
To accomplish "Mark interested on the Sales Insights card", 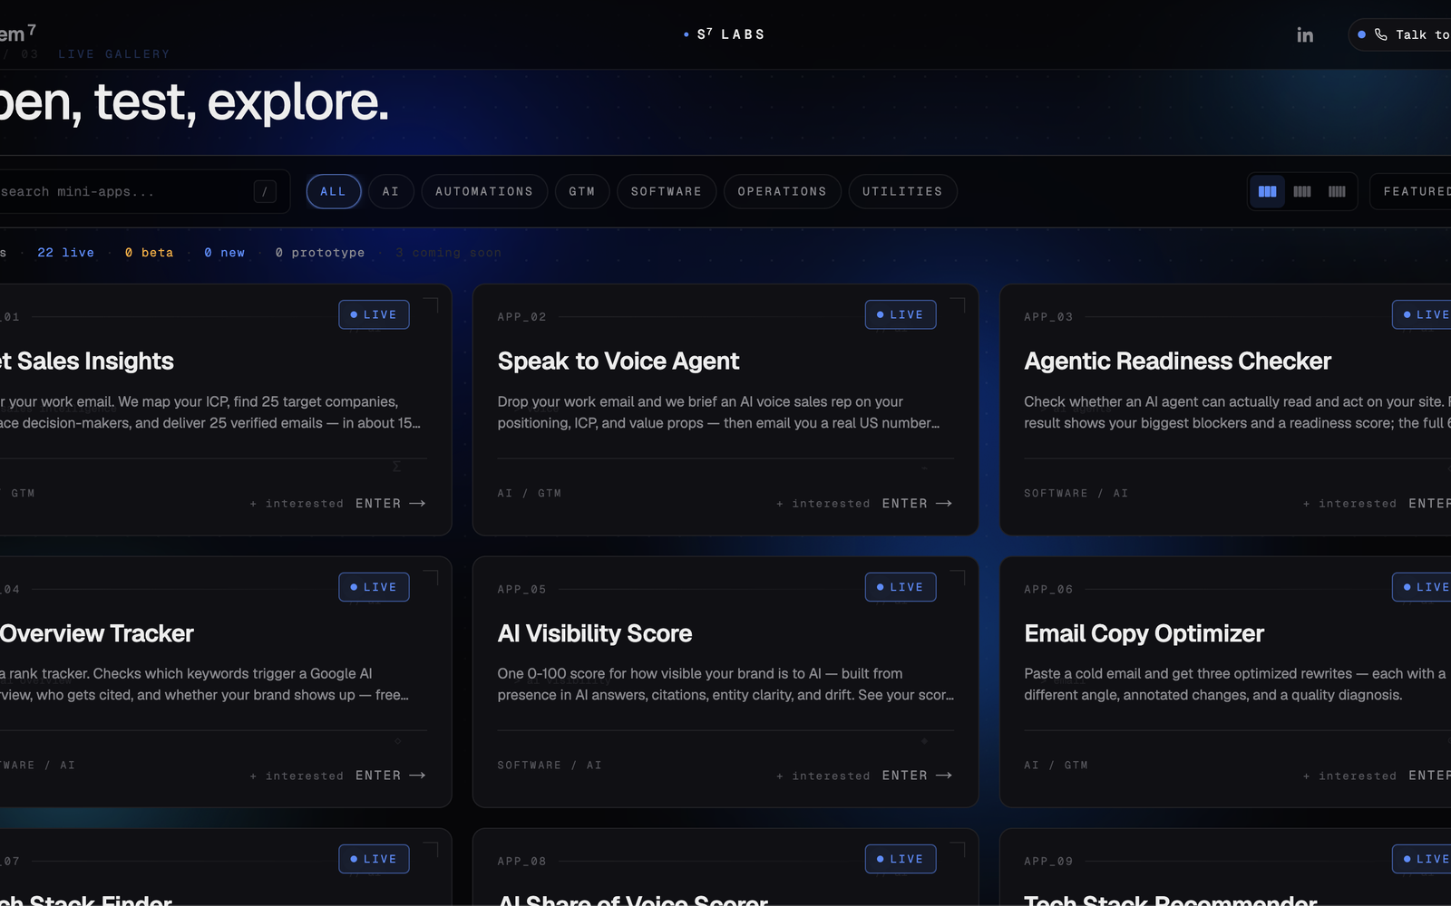I will point(297,504).
